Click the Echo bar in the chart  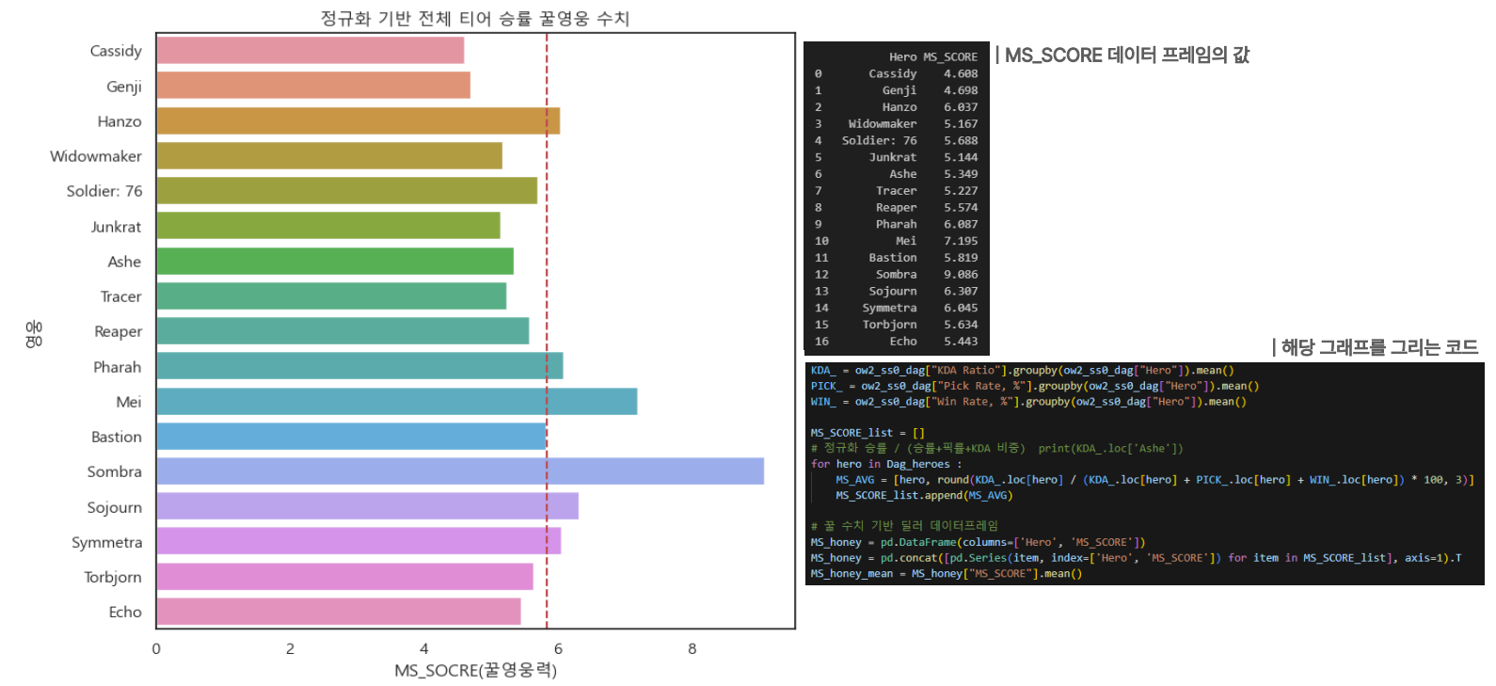pyautogui.click(x=339, y=612)
